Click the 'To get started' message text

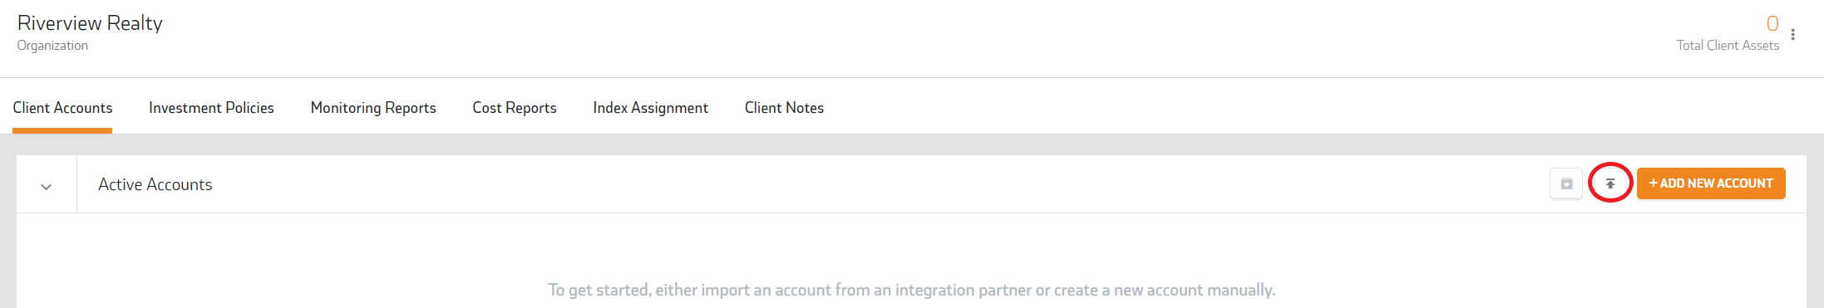tap(911, 290)
